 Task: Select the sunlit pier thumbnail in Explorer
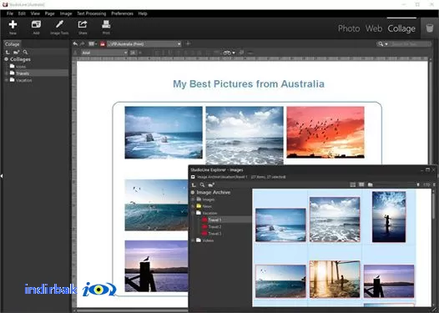[335, 279]
